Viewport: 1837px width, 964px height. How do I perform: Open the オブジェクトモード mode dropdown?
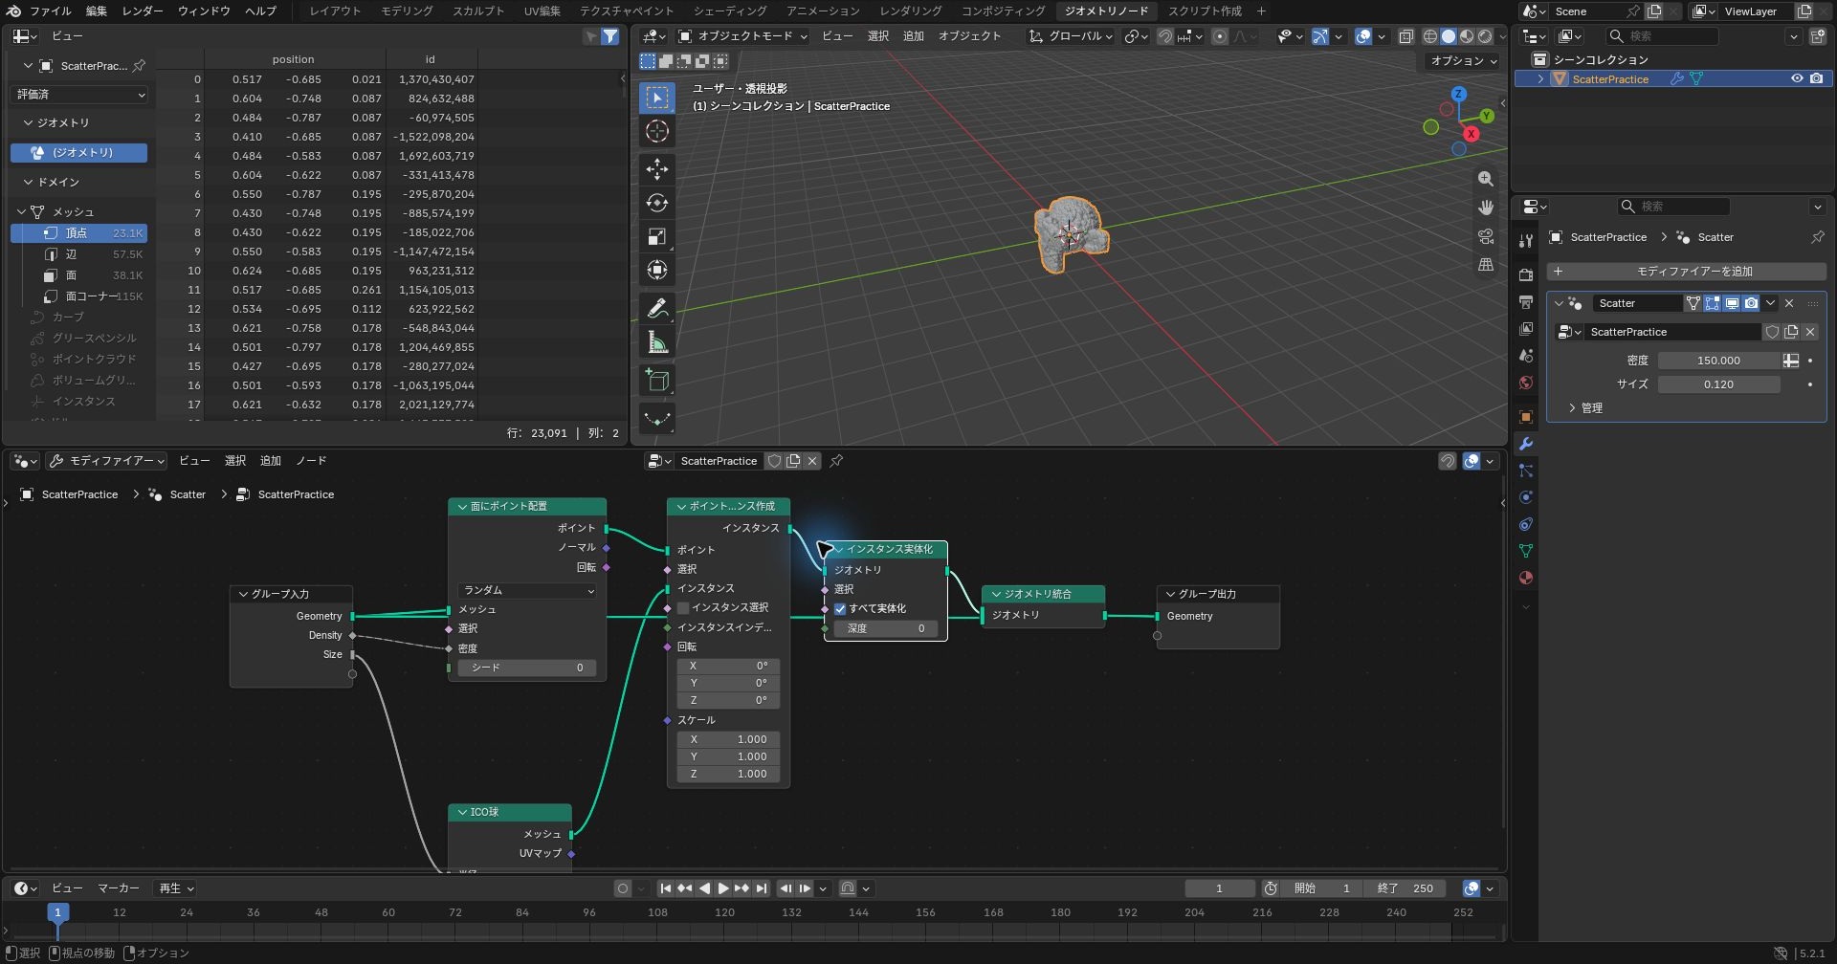pyautogui.click(x=742, y=36)
